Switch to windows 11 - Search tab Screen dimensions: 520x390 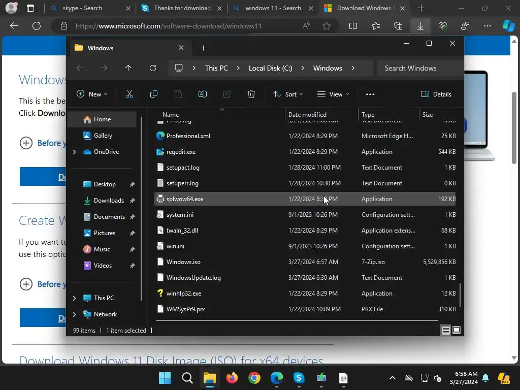273,8
